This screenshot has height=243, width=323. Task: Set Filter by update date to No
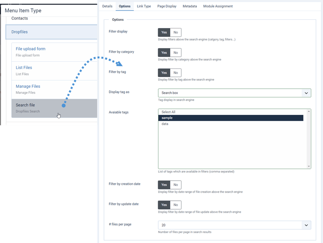[176, 205]
